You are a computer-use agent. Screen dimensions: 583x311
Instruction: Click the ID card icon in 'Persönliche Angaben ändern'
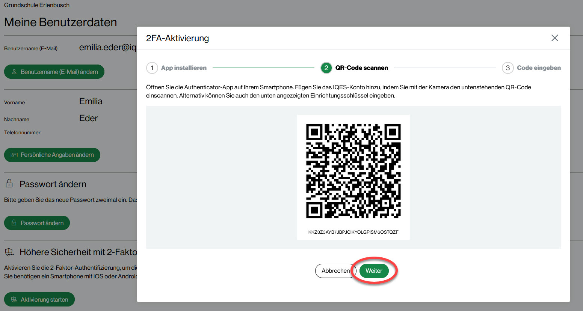pyautogui.click(x=14, y=155)
